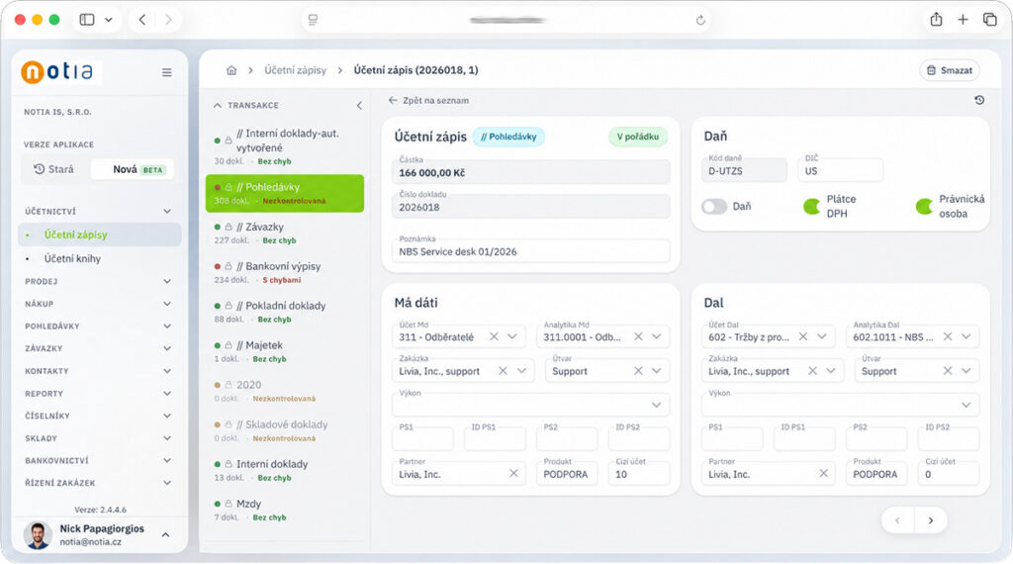Clear the Analytika Md 311.0001 value
Screen dimensions: 1013x564
tap(638, 336)
